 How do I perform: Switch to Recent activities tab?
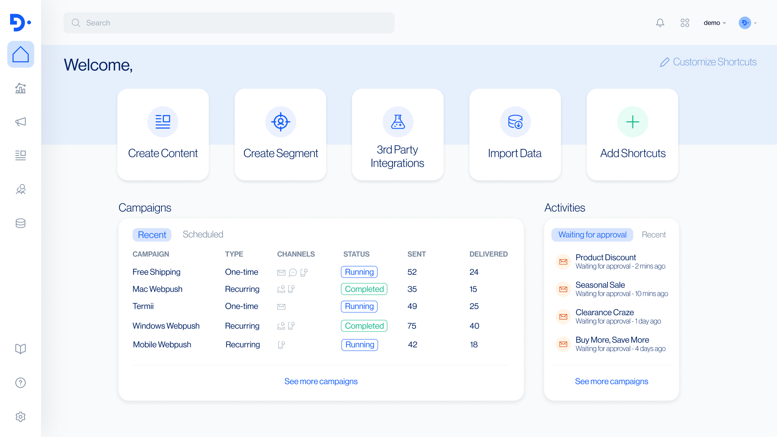[x=654, y=235]
